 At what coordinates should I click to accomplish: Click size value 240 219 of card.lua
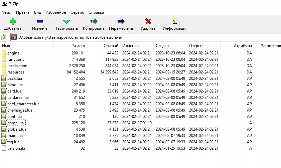click(x=78, y=91)
